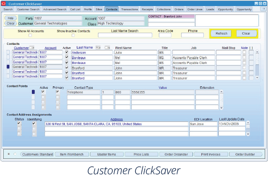This screenshot has width=268, height=177.
Task: Open Item Workbench
Action: [72, 154]
